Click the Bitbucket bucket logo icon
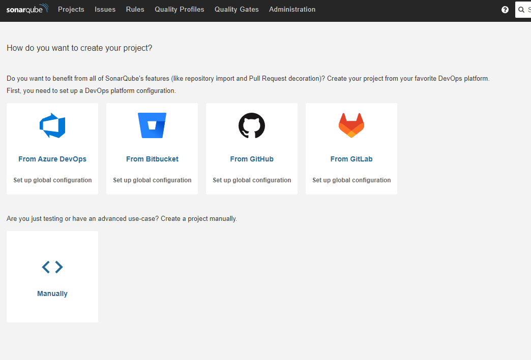 152,125
